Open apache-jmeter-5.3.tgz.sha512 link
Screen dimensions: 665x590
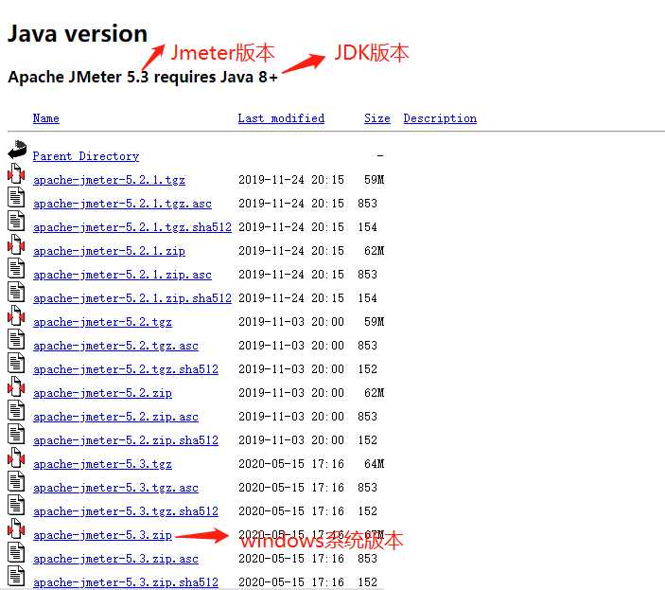(x=126, y=511)
